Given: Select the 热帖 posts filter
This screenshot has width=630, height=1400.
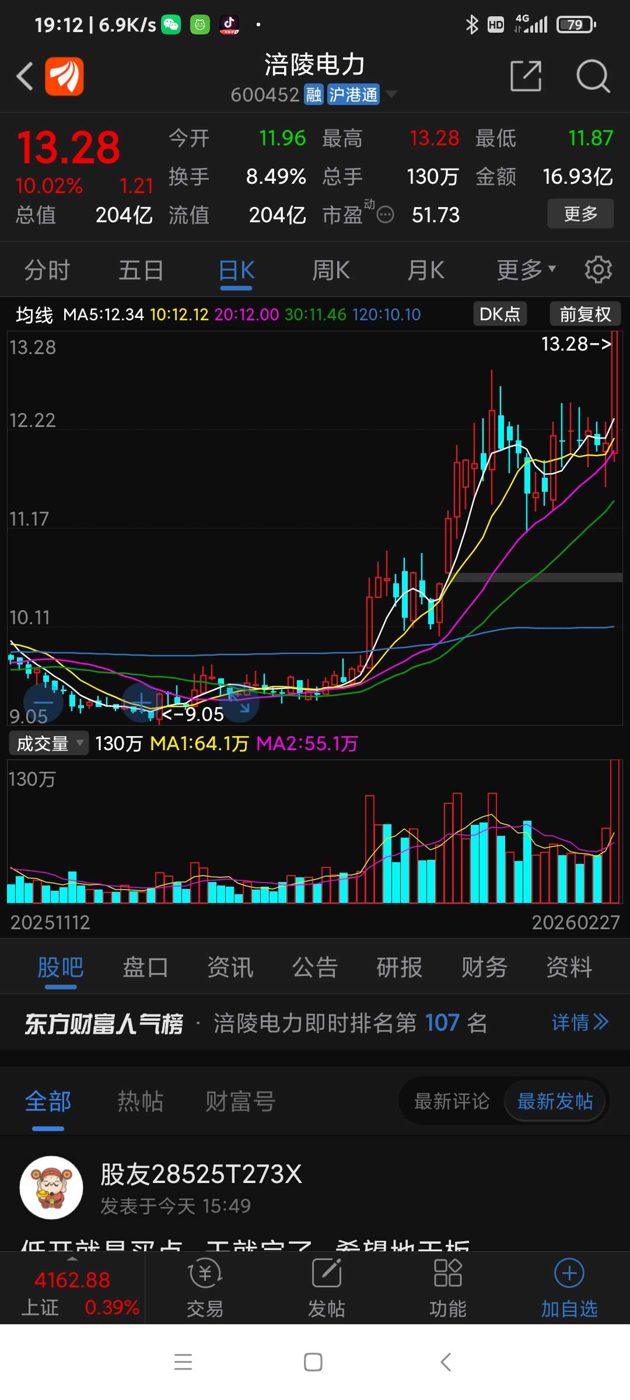Looking at the screenshot, I should pos(141,1102).
